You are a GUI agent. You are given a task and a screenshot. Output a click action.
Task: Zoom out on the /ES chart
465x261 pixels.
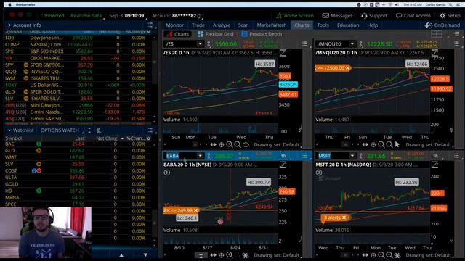click(238, 145)
